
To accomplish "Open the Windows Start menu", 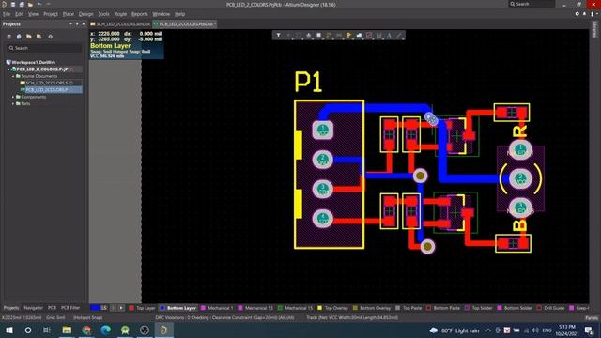I will pyautogui.click(x=8, y=330).
